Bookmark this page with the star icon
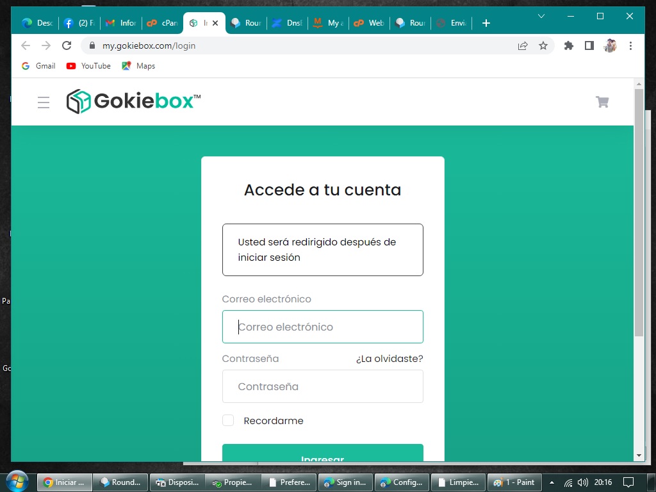The width and height of the screenshot is (656, 492). pyautogui.click(x=543, y=45)
